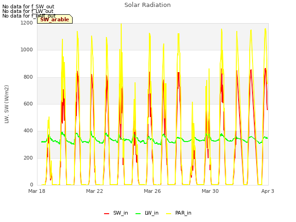Click the 1200 y-axis tick label
This screenshot has width=296, height=222.
[27, 23]
